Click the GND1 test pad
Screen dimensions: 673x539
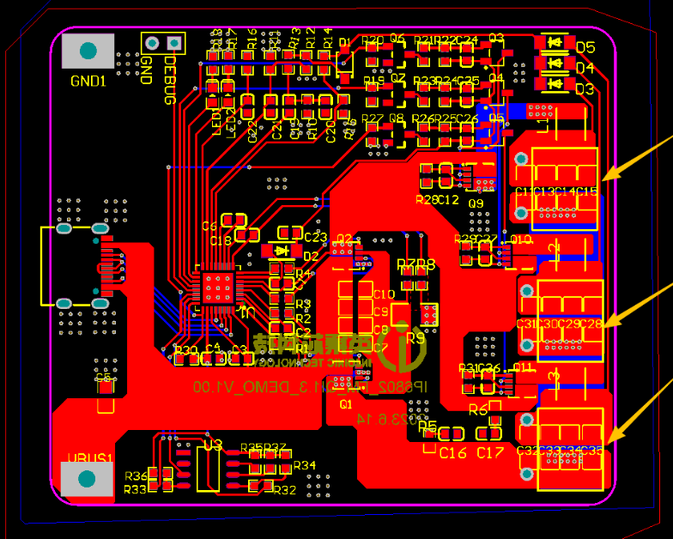click(88, 51)
